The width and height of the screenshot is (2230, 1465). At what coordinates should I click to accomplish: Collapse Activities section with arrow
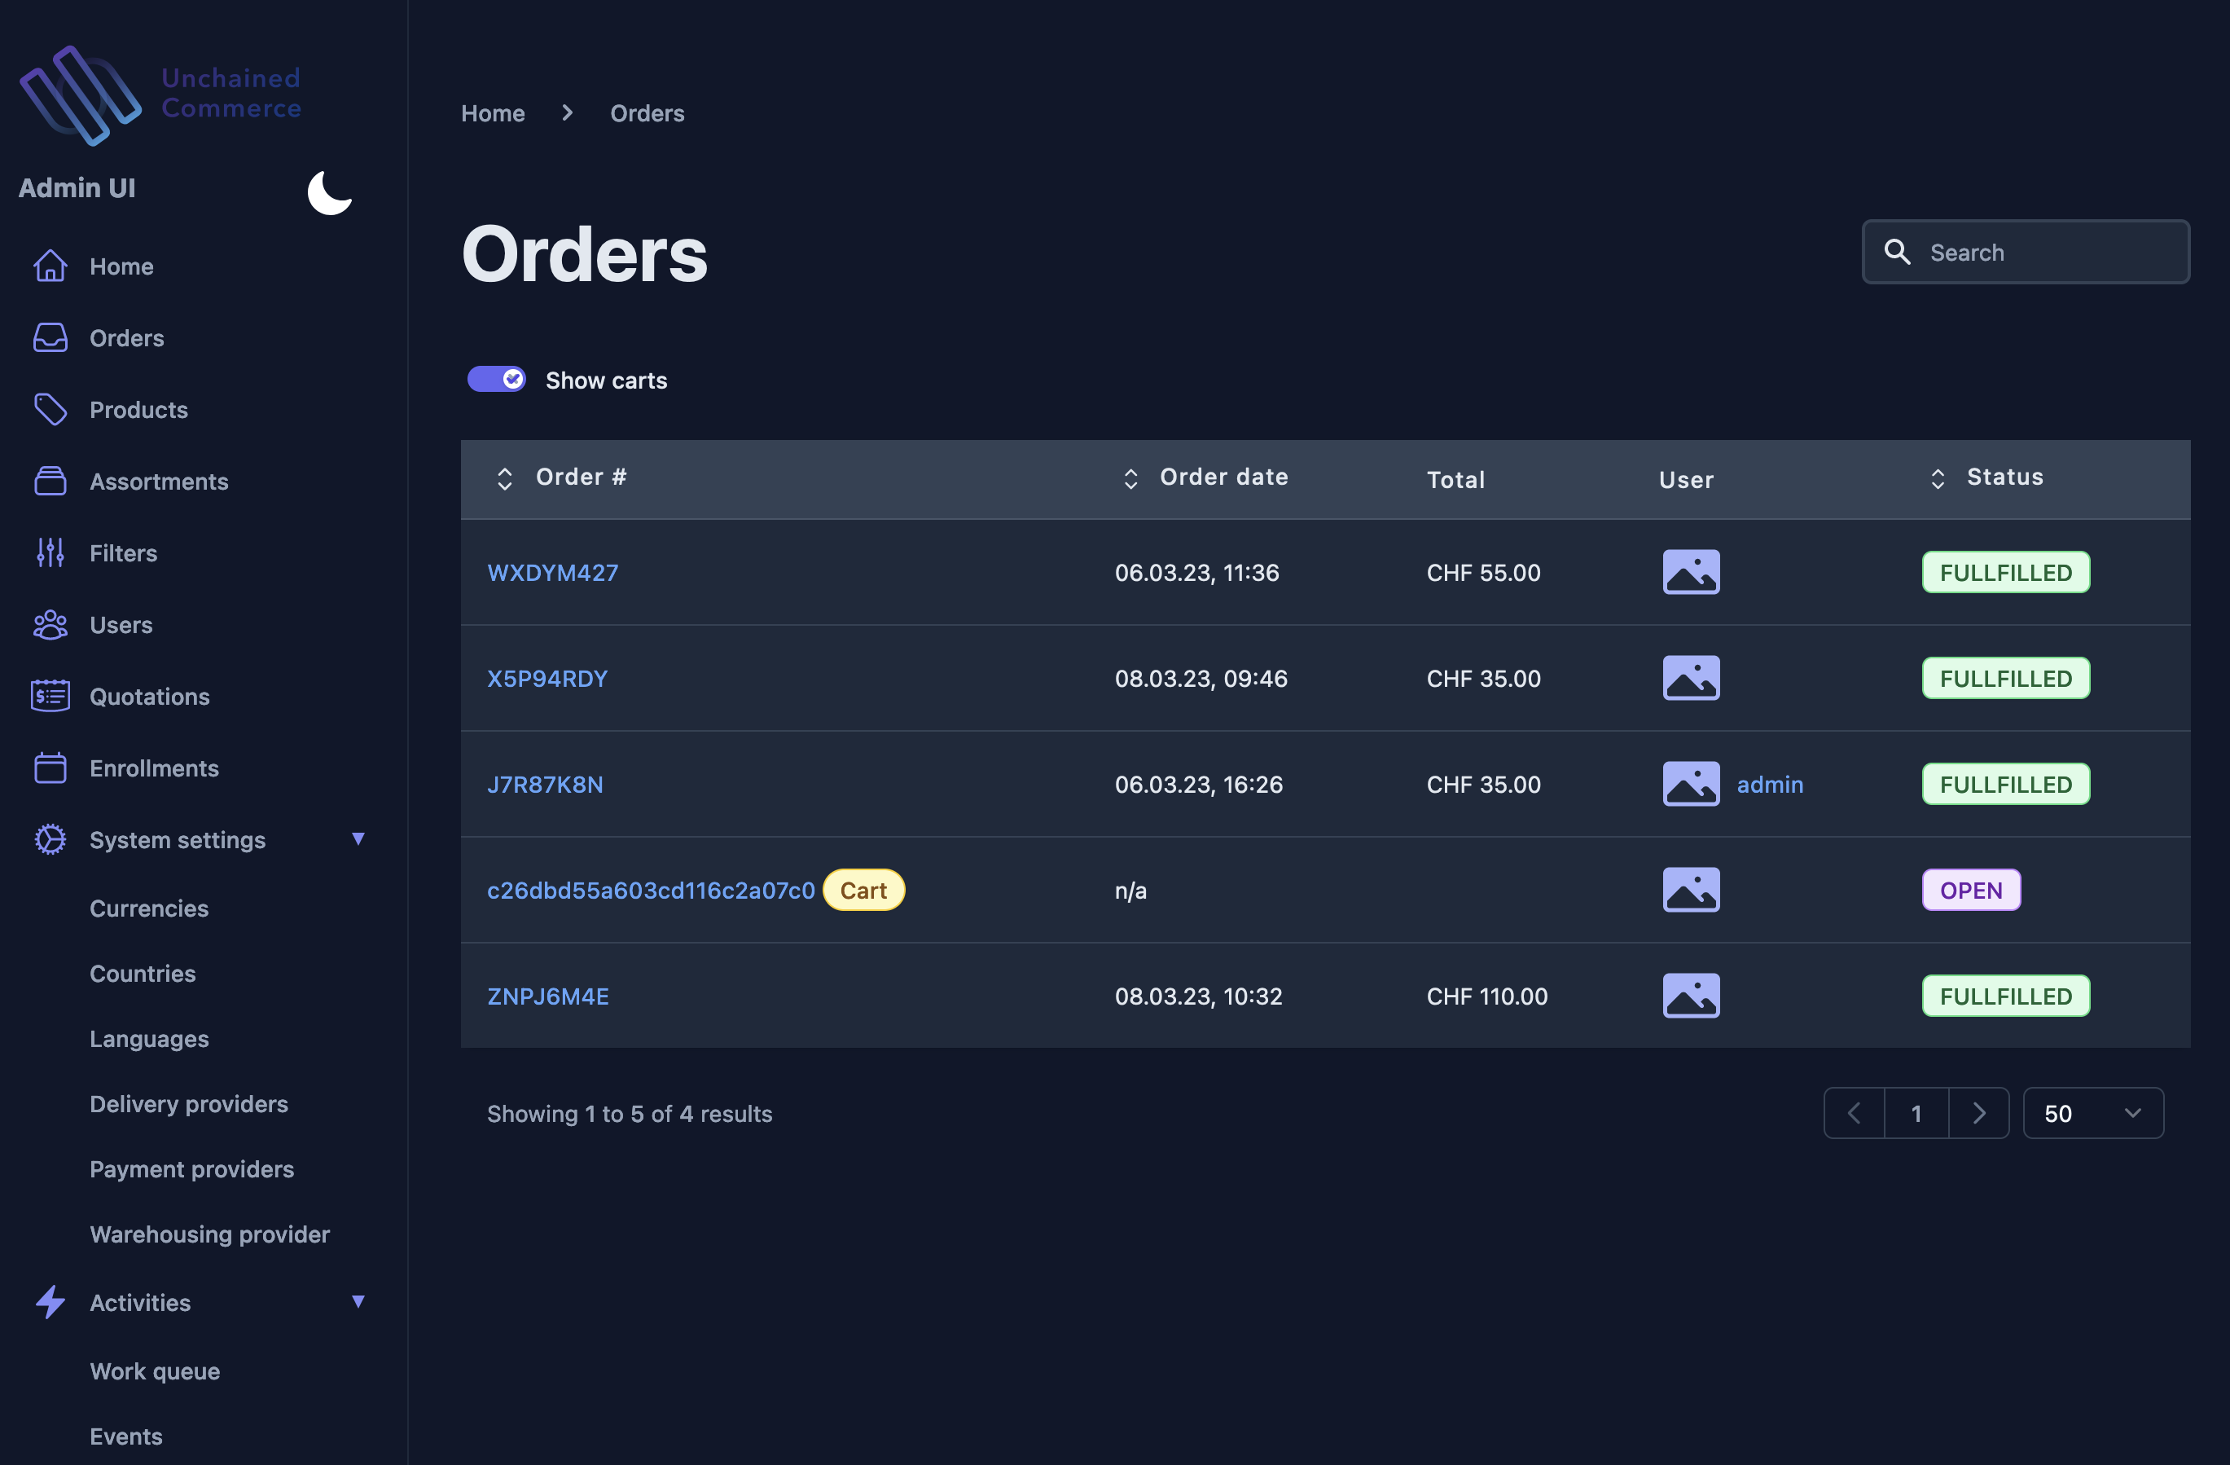coord(358,1301)
